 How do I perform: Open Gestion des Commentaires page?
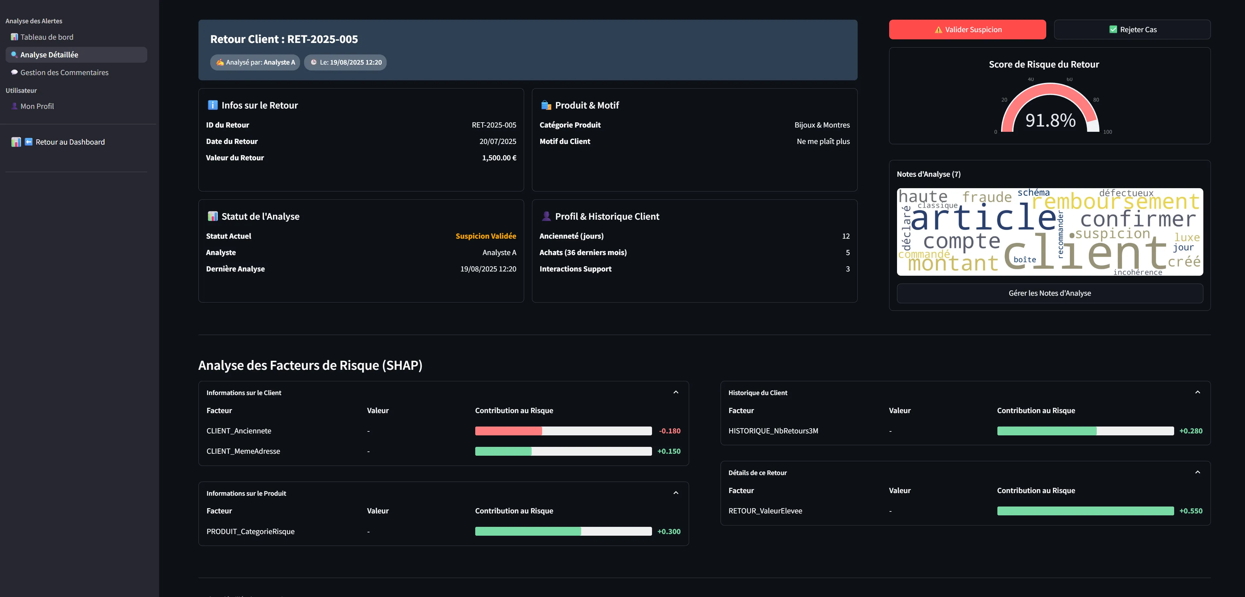[x=76, y=72]
